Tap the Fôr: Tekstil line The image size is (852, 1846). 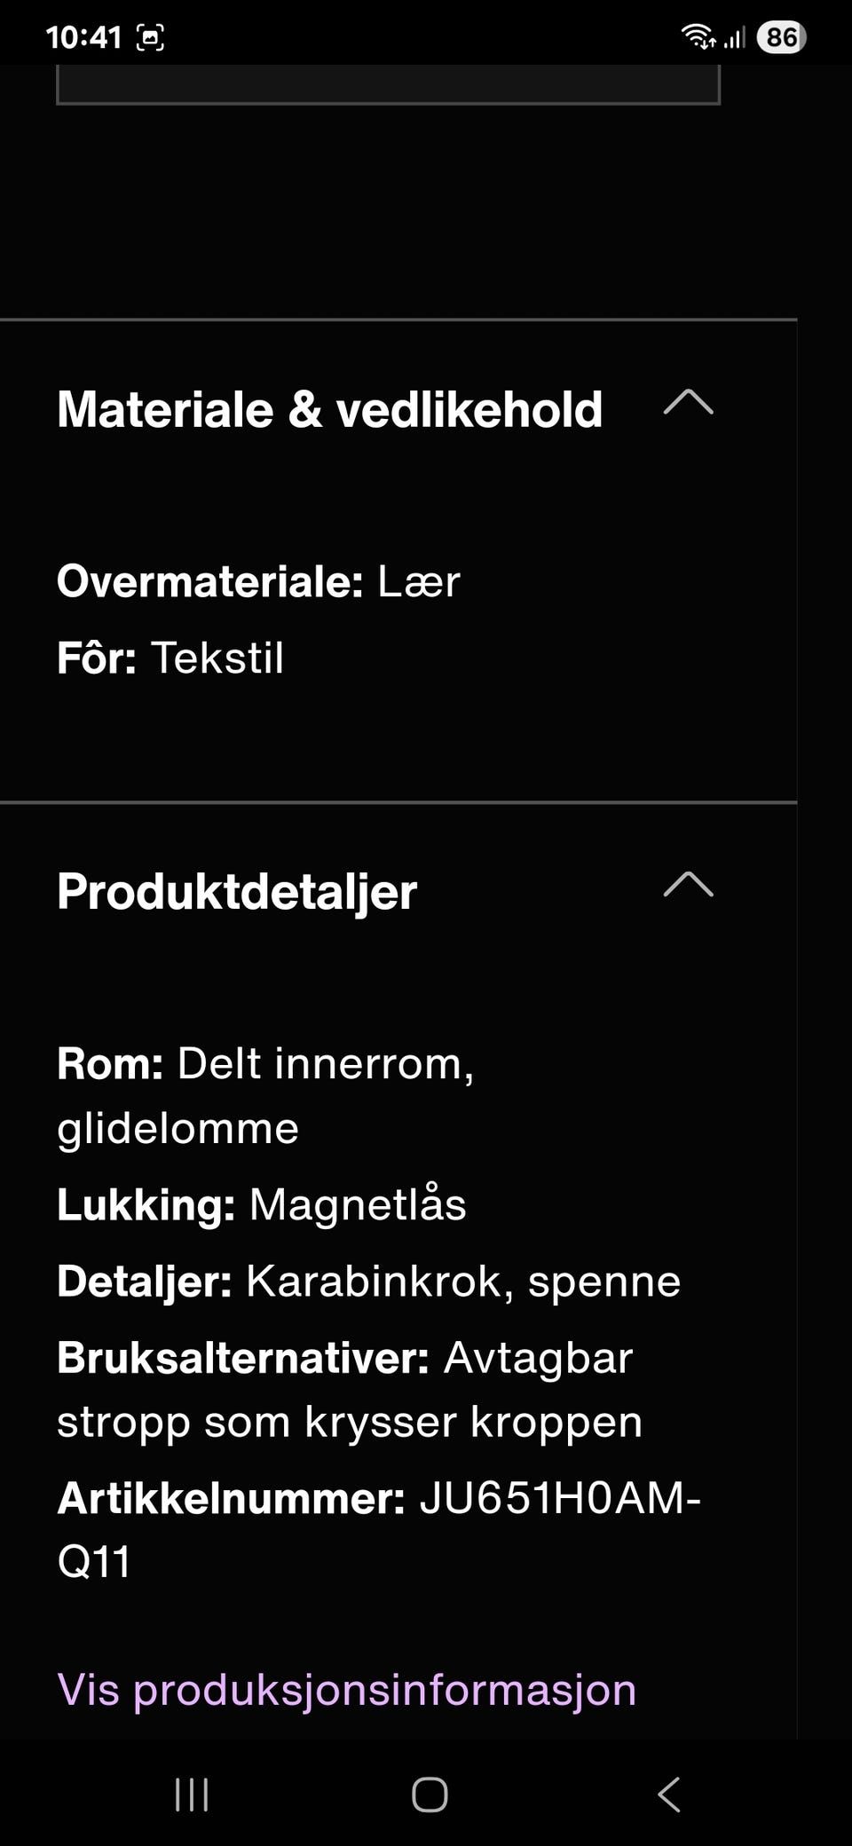click(170, 659)
